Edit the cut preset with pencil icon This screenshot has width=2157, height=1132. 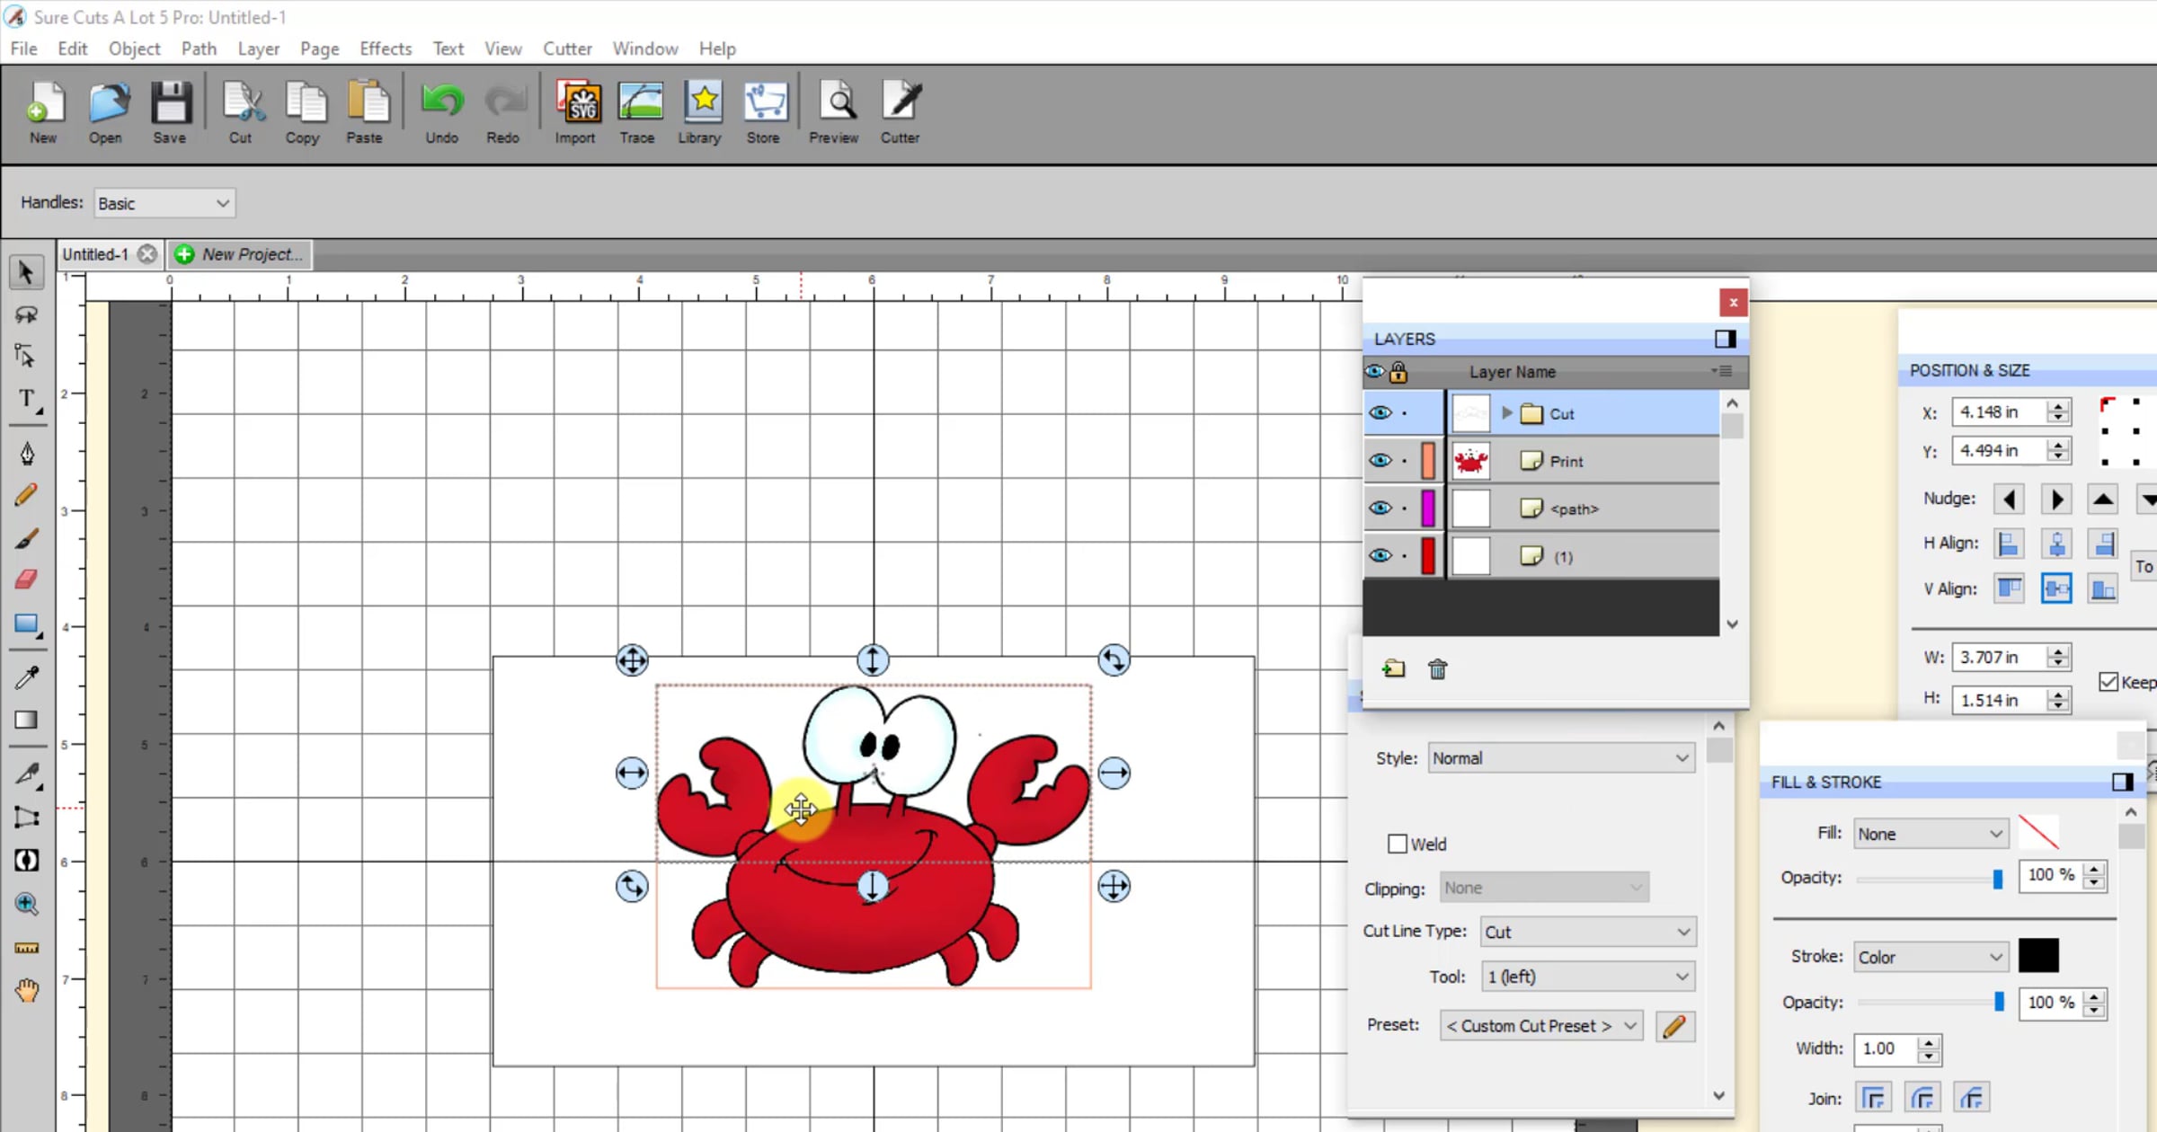coord(1674,1026)
